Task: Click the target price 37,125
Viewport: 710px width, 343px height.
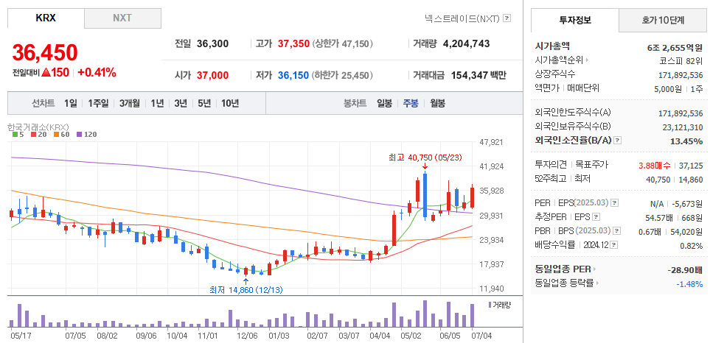Action: (x=692, y=166)
